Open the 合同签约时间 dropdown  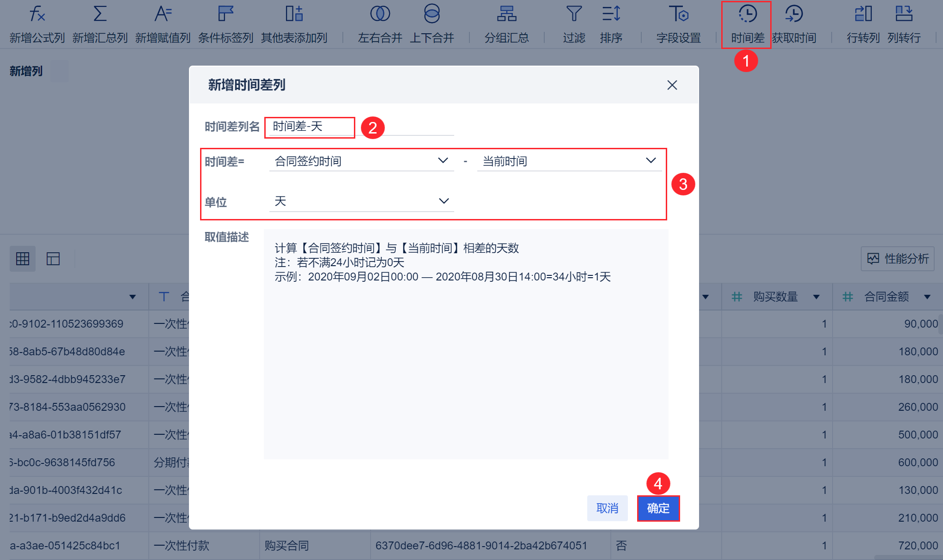click(x=361, y=161)
